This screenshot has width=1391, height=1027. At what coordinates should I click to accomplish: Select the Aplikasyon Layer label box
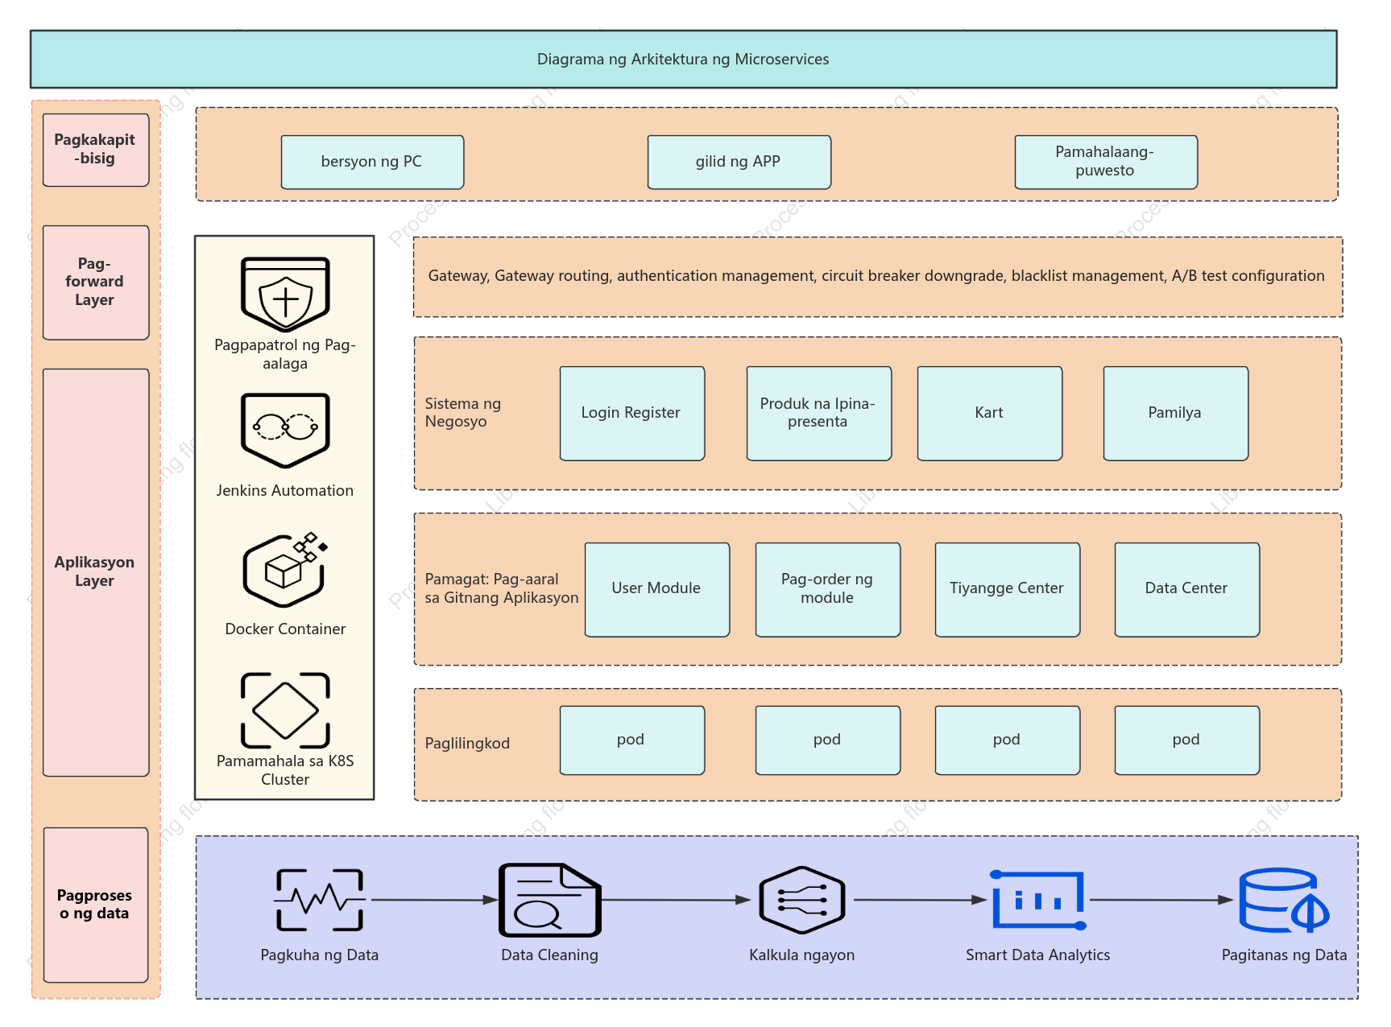click(95, 572)
